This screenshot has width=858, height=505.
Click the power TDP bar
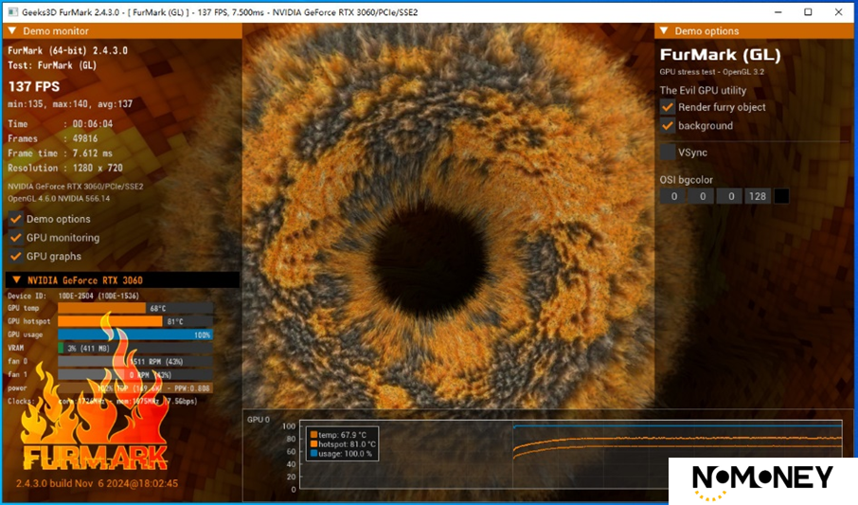135,388
